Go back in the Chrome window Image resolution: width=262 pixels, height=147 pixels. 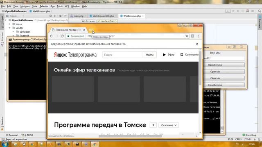(x=52, y=36)
